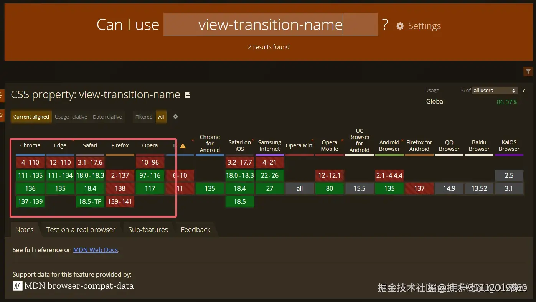Click Safari on iOS cell 3.2-17.7
The height and width of the screenshot is (302, 536).
click(x=240, y=162)
